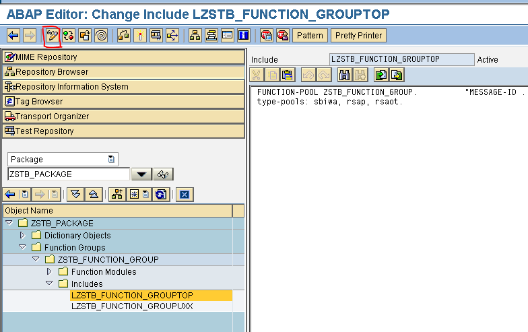Toggle Display/Change mode pencil icon
This screenshot has height=332, width=528.
click(x=53, y=35)
